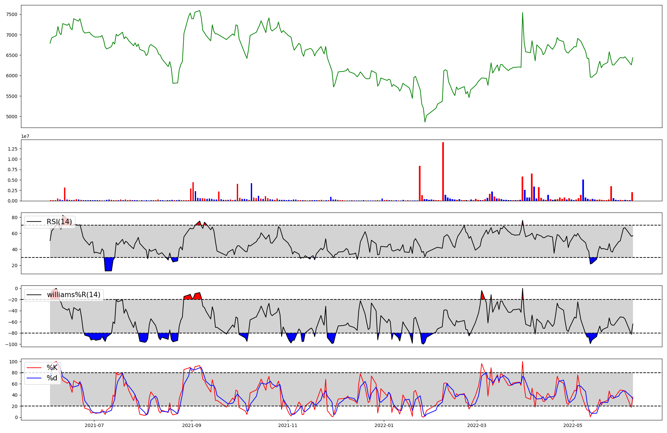Select the second tallest red volume bar
This screenshot has width=667, height=433.
420,183
